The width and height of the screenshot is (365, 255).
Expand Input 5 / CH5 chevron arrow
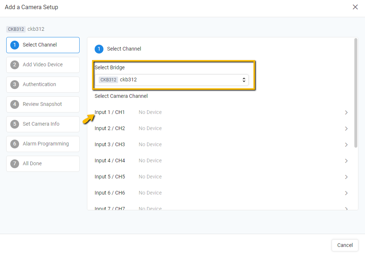coord(346,177)
